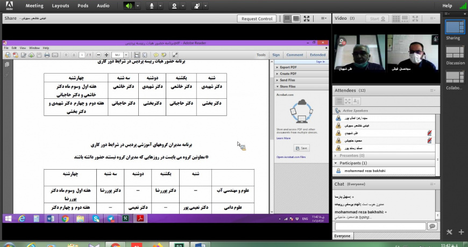Click the add layout plus icon
The width and height of the screenshot is (468, 247).
461,232
